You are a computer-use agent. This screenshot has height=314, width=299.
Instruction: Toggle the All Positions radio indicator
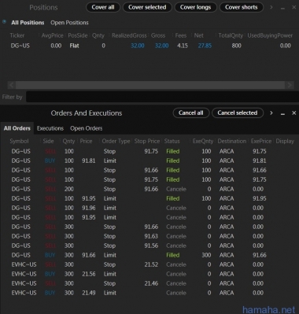pyautogui.click(x=5, y=21)
